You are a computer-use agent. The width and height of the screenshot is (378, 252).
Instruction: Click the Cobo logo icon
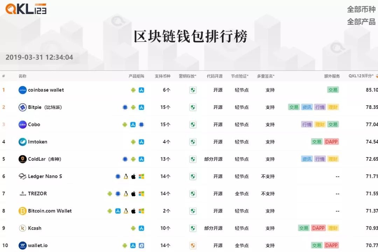[x=22, y=125]
